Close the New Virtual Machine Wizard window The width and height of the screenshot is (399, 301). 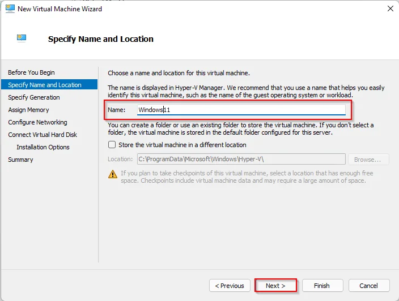tap(390, 8)
